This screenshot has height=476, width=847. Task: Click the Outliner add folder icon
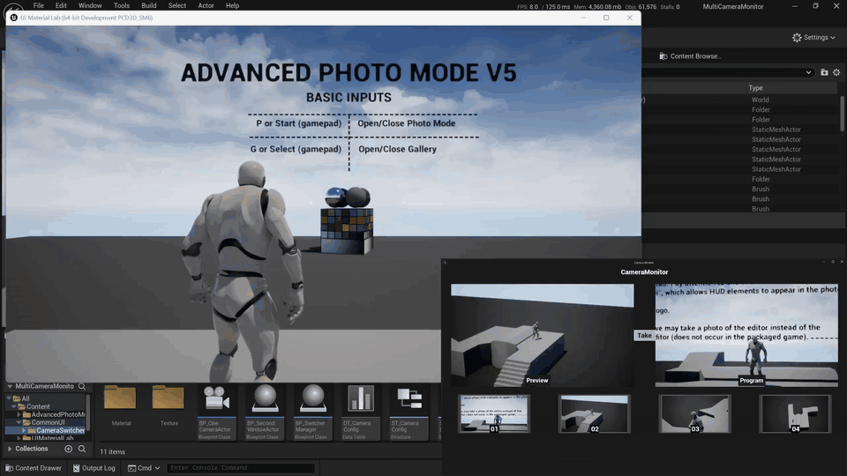824,72
